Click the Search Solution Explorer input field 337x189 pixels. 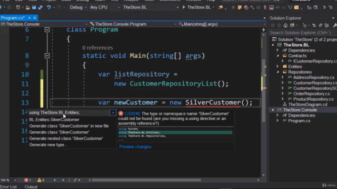click(x=303, y=33)
